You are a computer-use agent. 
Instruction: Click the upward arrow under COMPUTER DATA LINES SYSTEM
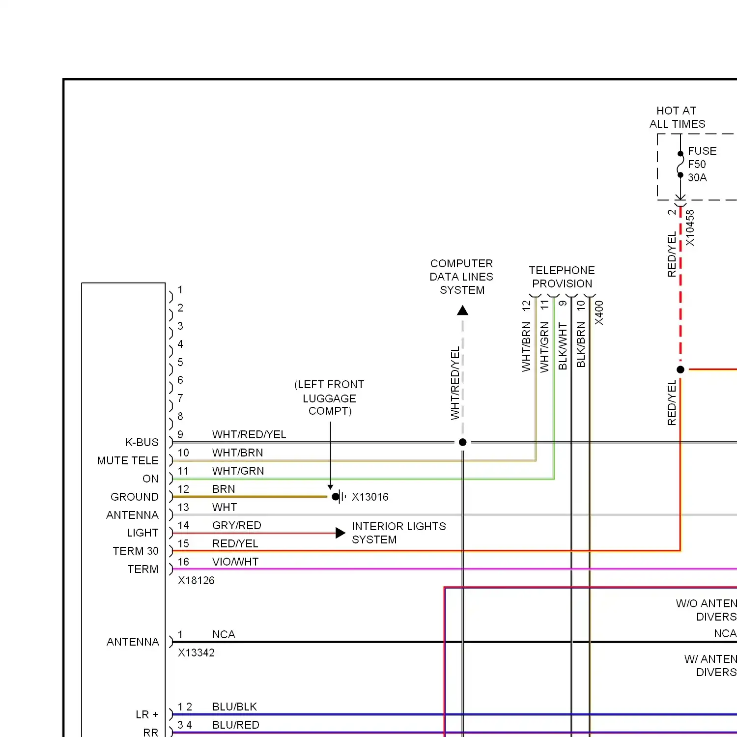pos(462,311)
